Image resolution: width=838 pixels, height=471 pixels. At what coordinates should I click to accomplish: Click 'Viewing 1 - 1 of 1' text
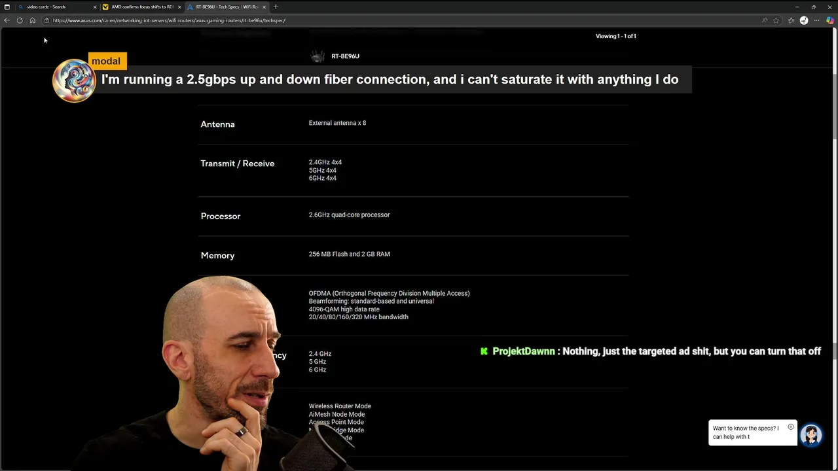pyautogui.click(x=616, y=36)
